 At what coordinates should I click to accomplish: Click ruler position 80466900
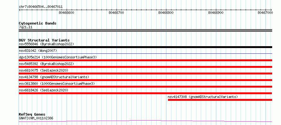216,13
